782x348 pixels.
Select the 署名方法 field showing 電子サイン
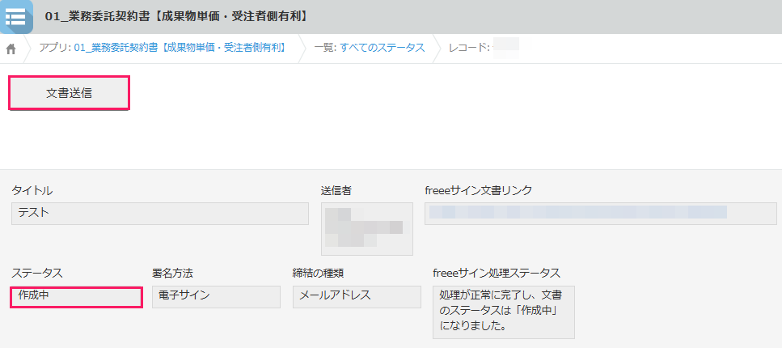click(216, 296)
